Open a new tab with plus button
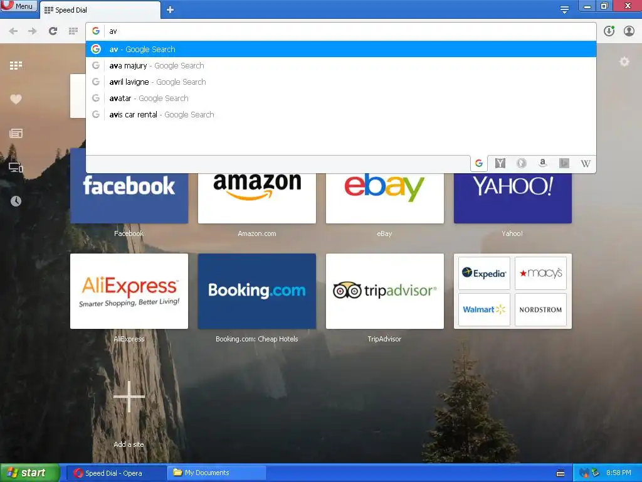The width and height of the screenshot is (642, 482). click(x=171, y=10)
